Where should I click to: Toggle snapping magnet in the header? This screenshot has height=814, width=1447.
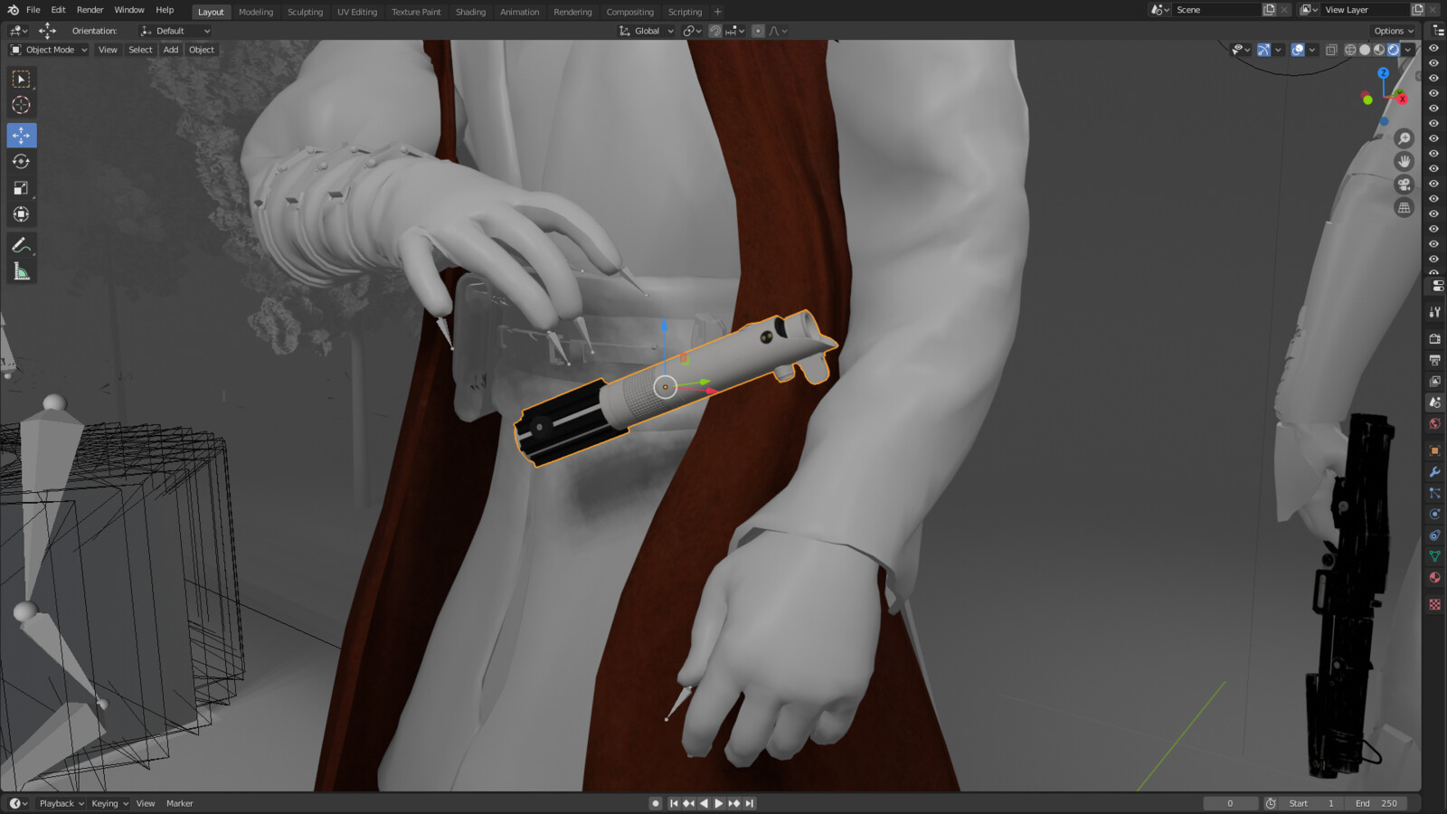(x=714, y=31)
